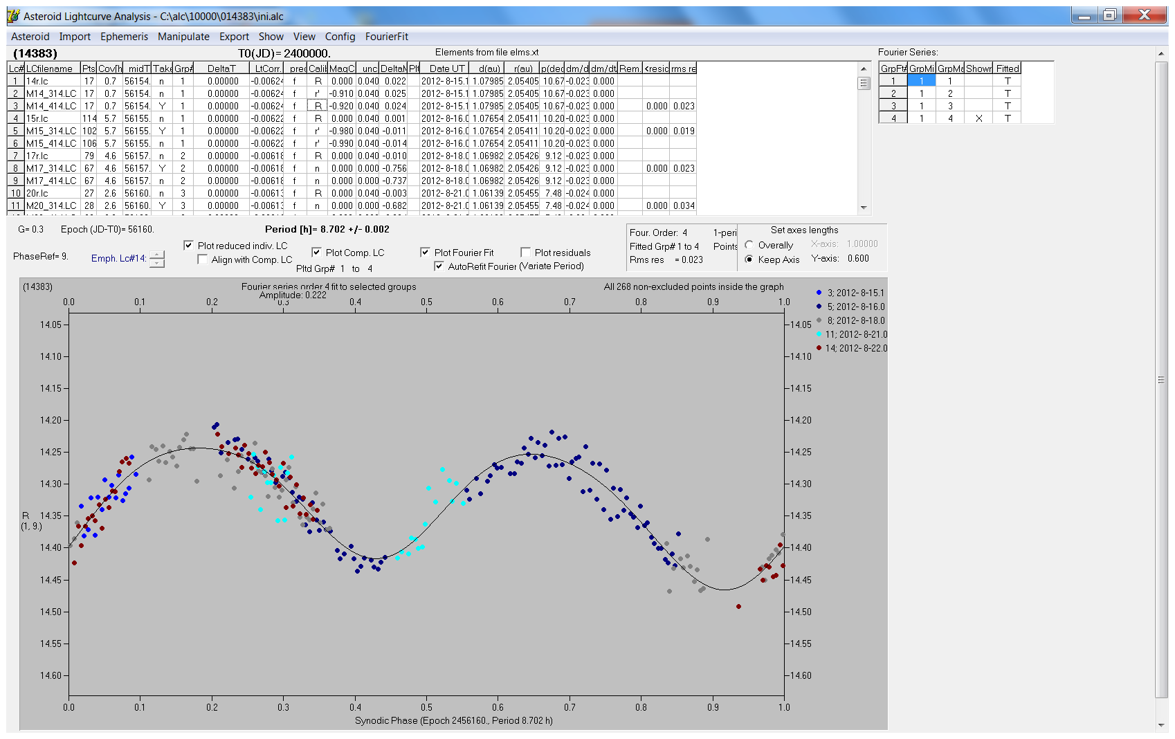Click the Epoch (JD-T0)= 56160. value
This screenshot has height=739, width=1175.
coord(107,230)
